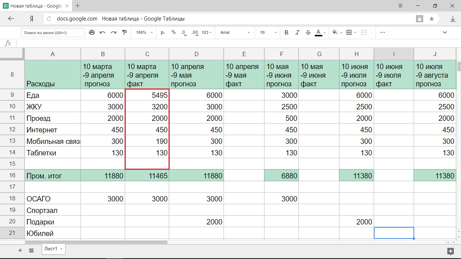
Task: Toggle italic formatting
Action: (297, 32)
